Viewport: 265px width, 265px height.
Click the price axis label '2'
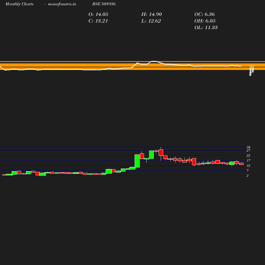click(x=248, y=175)
